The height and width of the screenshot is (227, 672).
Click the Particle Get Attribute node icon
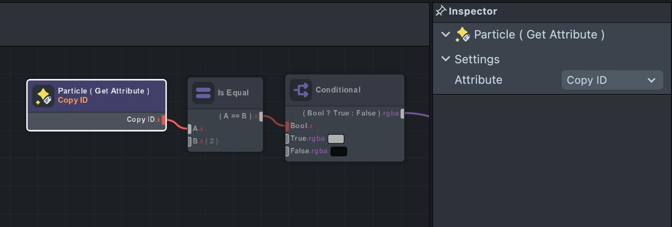[43, 95]
